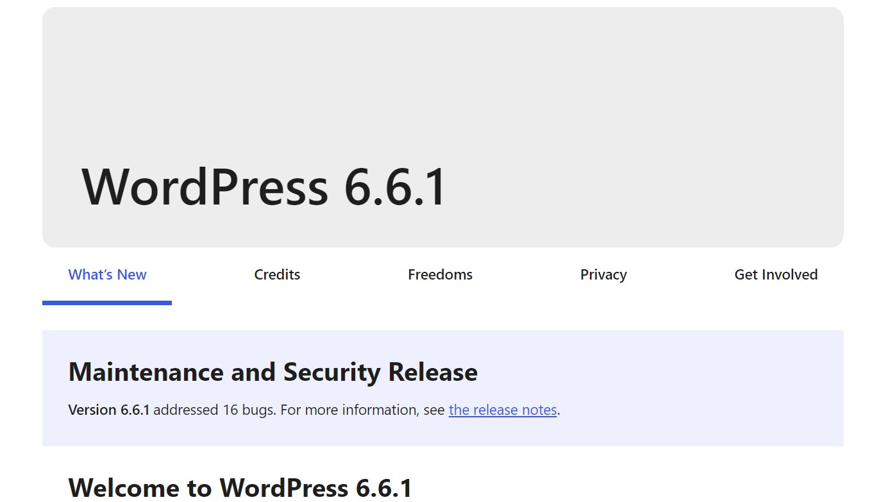The image size is (888, 502).
Task: Click the "For more information, see" text
Action: pos(362,410)
